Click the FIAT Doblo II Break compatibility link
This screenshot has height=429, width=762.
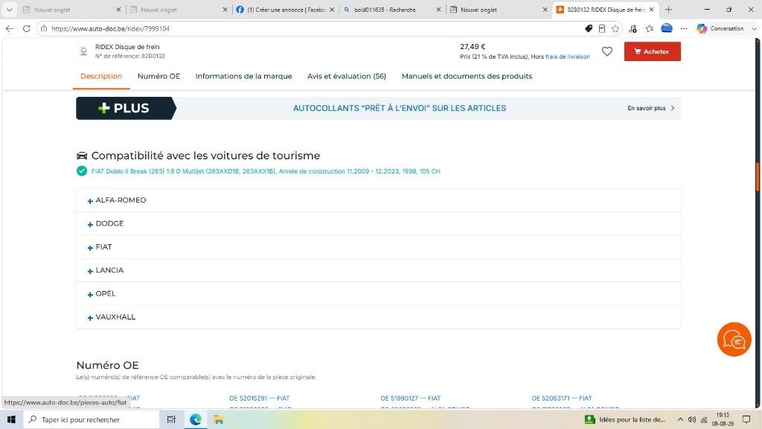[x=266, y=171]
